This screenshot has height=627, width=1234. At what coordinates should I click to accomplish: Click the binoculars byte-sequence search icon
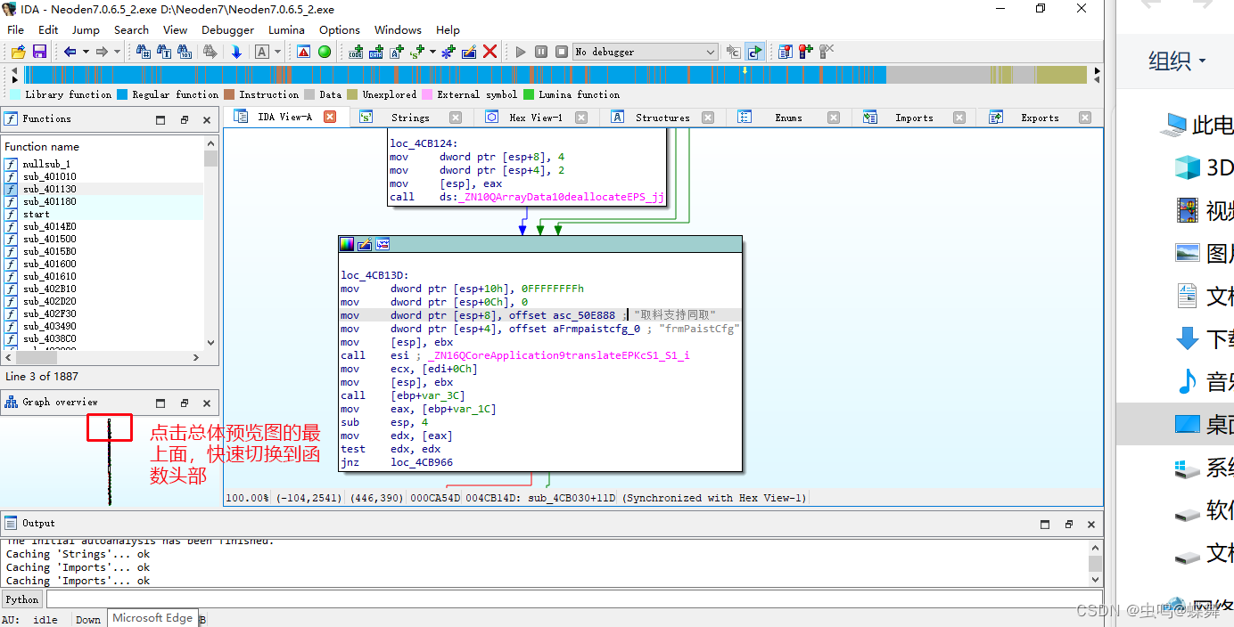tap(185, 52)
